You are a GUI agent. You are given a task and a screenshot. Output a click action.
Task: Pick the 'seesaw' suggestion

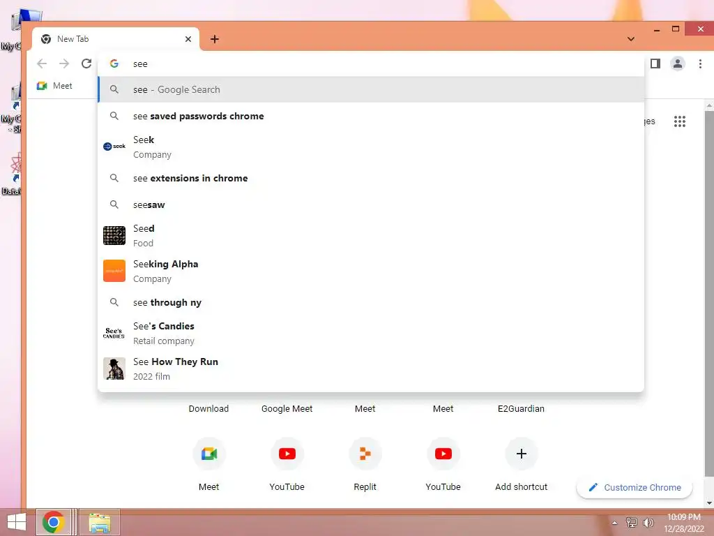371,204
